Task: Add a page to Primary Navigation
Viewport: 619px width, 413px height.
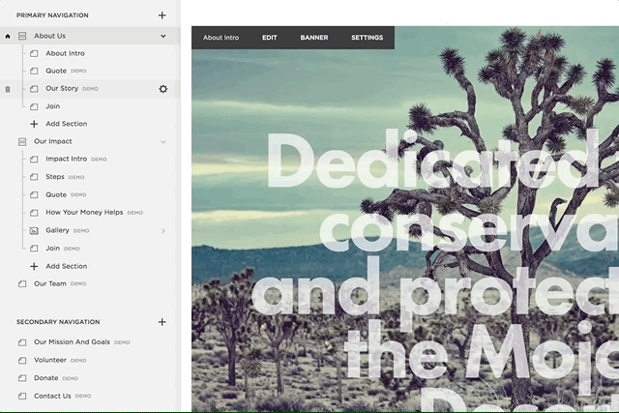Action: pos(162,15)
